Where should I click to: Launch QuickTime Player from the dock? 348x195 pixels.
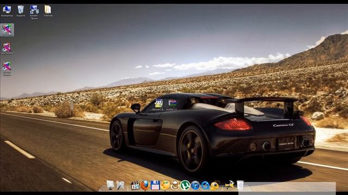coord(205,185)
